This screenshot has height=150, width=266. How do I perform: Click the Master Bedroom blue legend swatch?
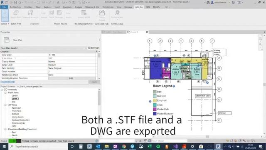click(x=155, y=113)
